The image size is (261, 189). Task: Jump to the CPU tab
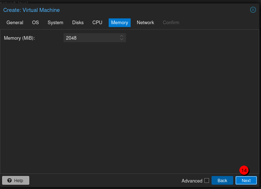point(97,23)
